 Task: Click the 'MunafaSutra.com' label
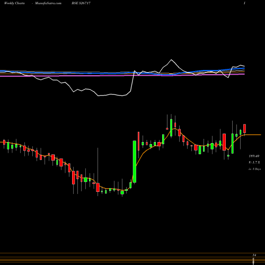coord(48,3)
